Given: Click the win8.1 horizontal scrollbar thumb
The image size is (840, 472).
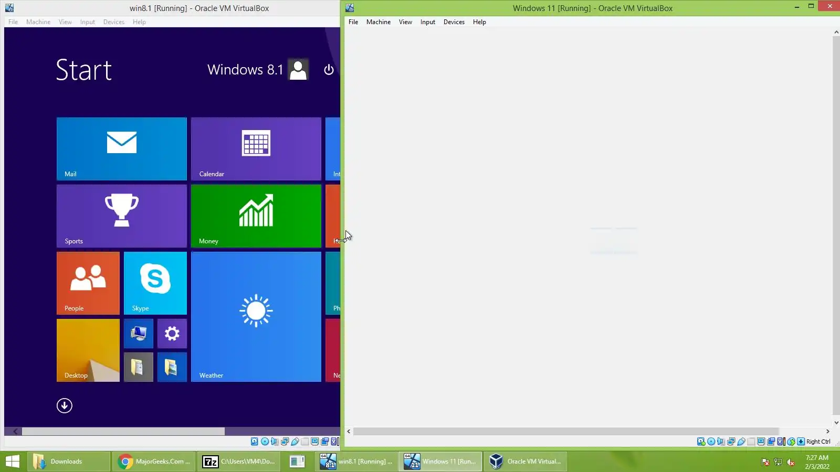Looking at the screenshot, I should pyautogui.click(x=123, y=431).
